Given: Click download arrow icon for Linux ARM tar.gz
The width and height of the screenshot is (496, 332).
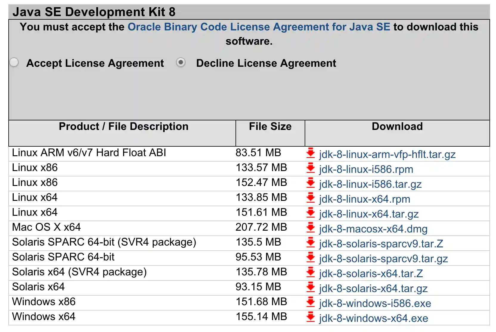Looking at the screenshot, I should pyautogui.click(x=310, y=153).
